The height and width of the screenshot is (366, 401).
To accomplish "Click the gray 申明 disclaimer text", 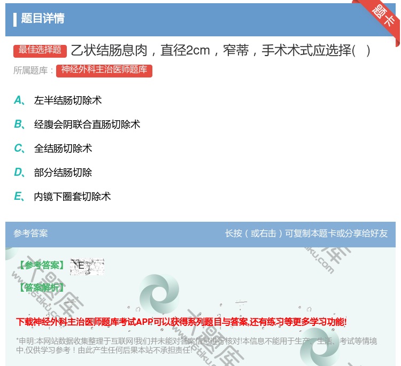I will pos(196,345).
